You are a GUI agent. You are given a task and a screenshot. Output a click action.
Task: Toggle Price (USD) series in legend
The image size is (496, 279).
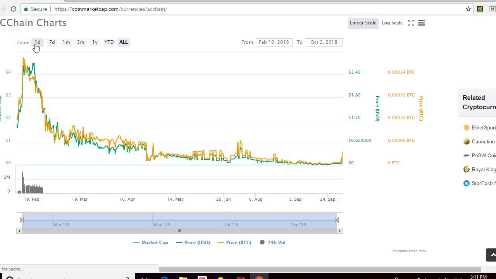pos(193,243)
